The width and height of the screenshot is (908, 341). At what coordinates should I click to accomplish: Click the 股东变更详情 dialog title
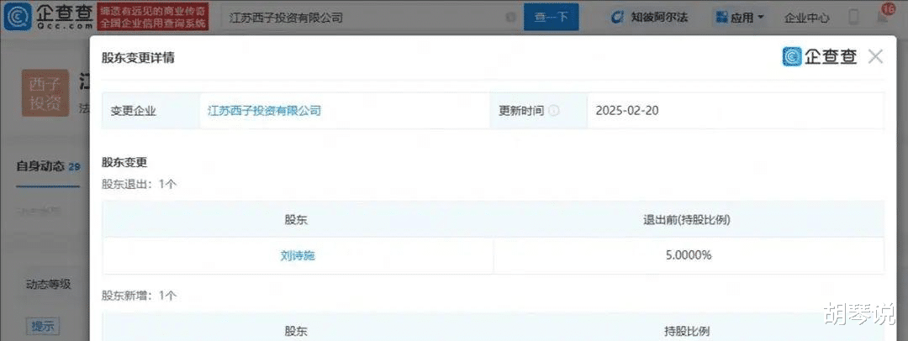click(139, 57)
